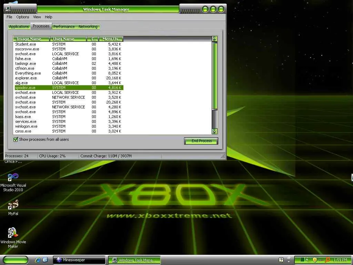The width and height of the screenshot is (353, 265).
Task: Open the Options menu
Action: point(22,17)
